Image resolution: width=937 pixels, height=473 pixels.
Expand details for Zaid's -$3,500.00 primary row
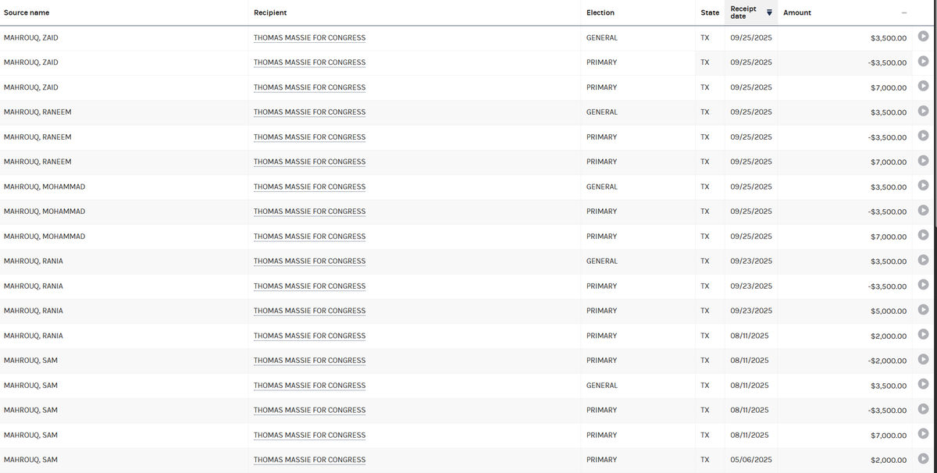[x=924, y=61]
